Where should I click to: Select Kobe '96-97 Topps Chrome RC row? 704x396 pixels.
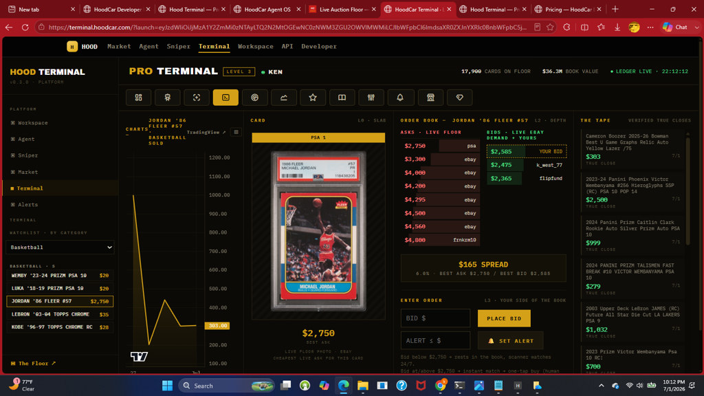coord(60,327)
